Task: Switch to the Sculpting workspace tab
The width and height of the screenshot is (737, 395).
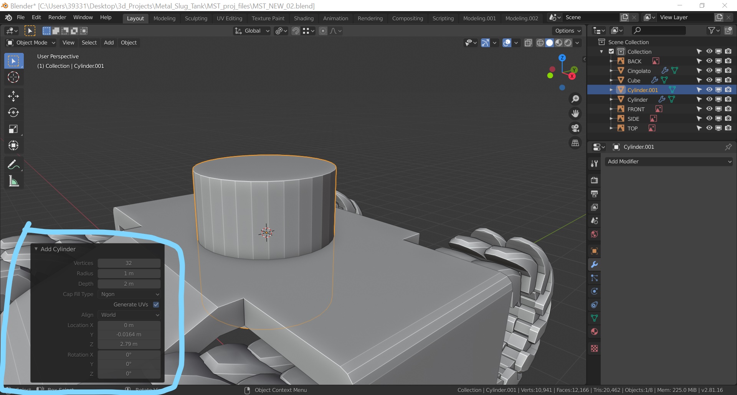Action: (196, 18)
